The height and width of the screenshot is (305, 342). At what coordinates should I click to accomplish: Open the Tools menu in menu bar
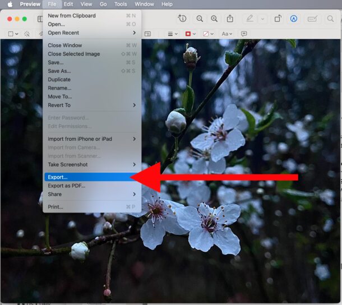tap(121, 4)
